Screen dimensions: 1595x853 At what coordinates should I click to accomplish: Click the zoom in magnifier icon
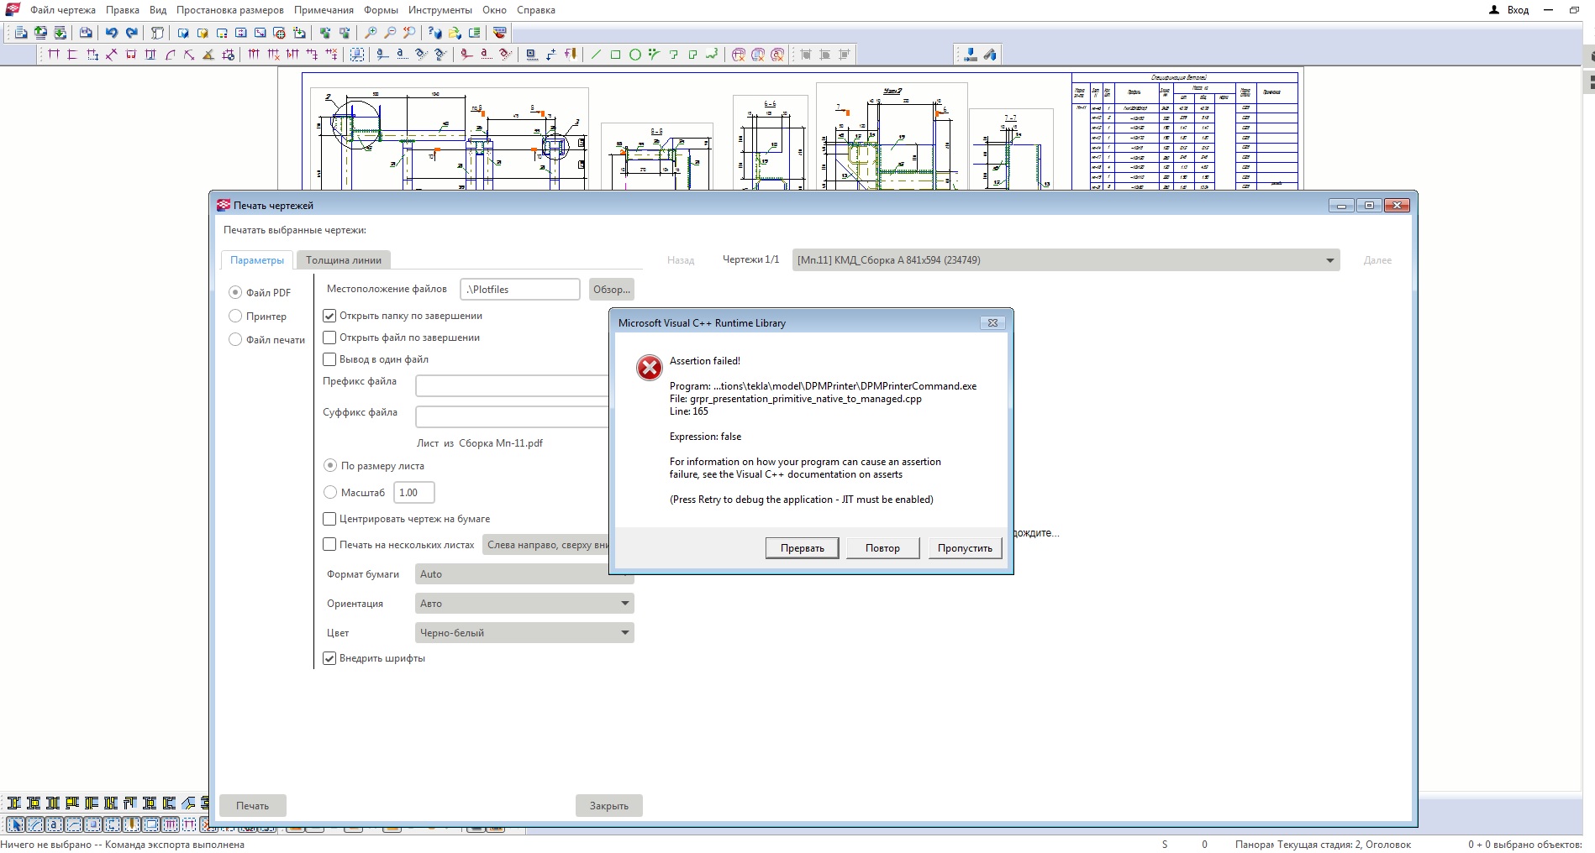(x=371, y=33)
